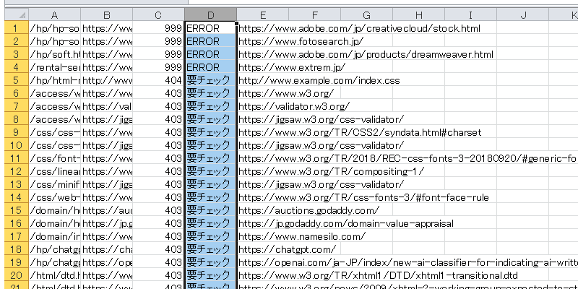Viewport: 578px width, 289px height.
Task: Click the www.namesilo.com URL cell
Action: click(x=302, y=236)
